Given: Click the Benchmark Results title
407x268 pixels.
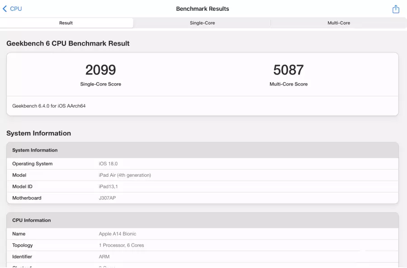Looking at the screenshot, I should [x=203, y=9].
